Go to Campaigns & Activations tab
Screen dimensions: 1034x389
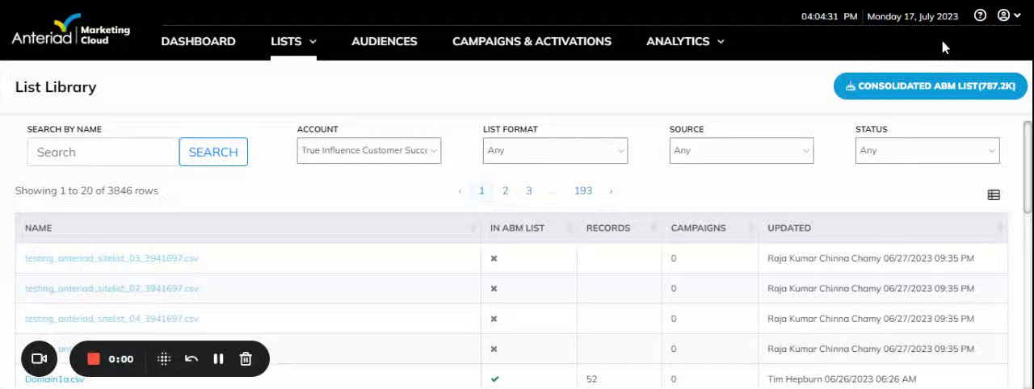(x=532, y=41)
